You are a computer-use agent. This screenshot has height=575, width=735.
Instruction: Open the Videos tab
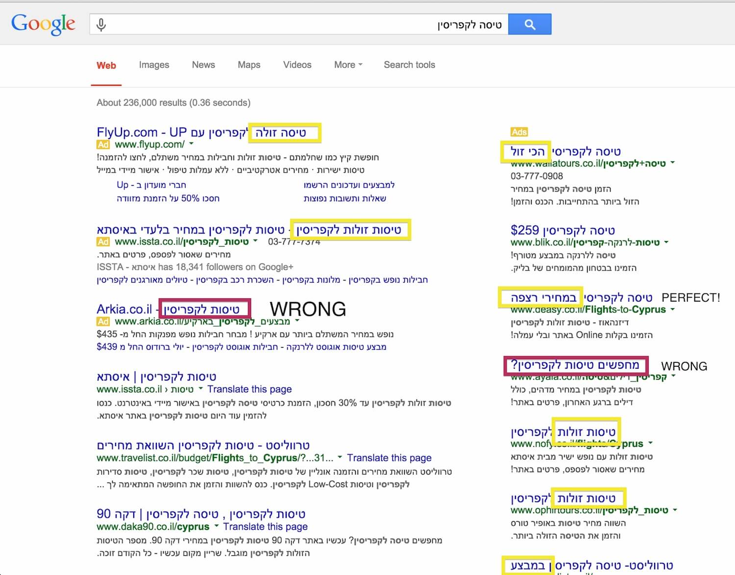click(x=297, y=65)
